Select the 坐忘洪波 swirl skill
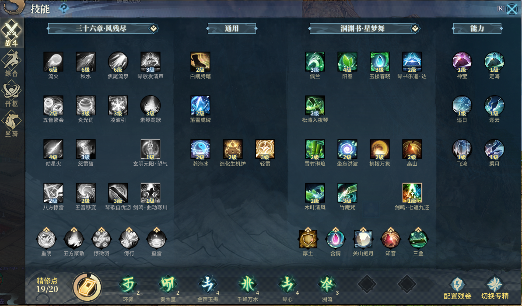522x306 pixels. point(347,149)
